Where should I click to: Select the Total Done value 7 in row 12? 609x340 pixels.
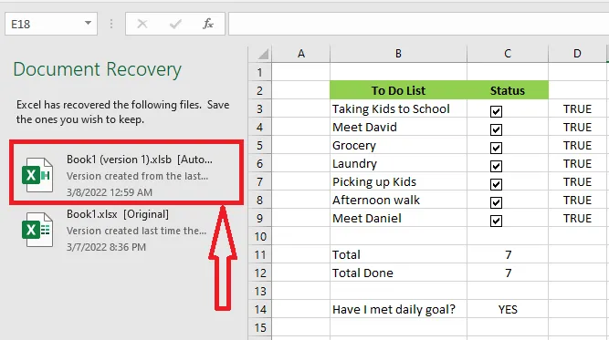point(508,273)
